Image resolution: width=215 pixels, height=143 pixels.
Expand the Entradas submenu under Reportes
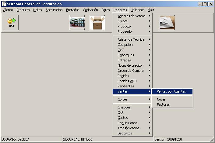[132, 60]
